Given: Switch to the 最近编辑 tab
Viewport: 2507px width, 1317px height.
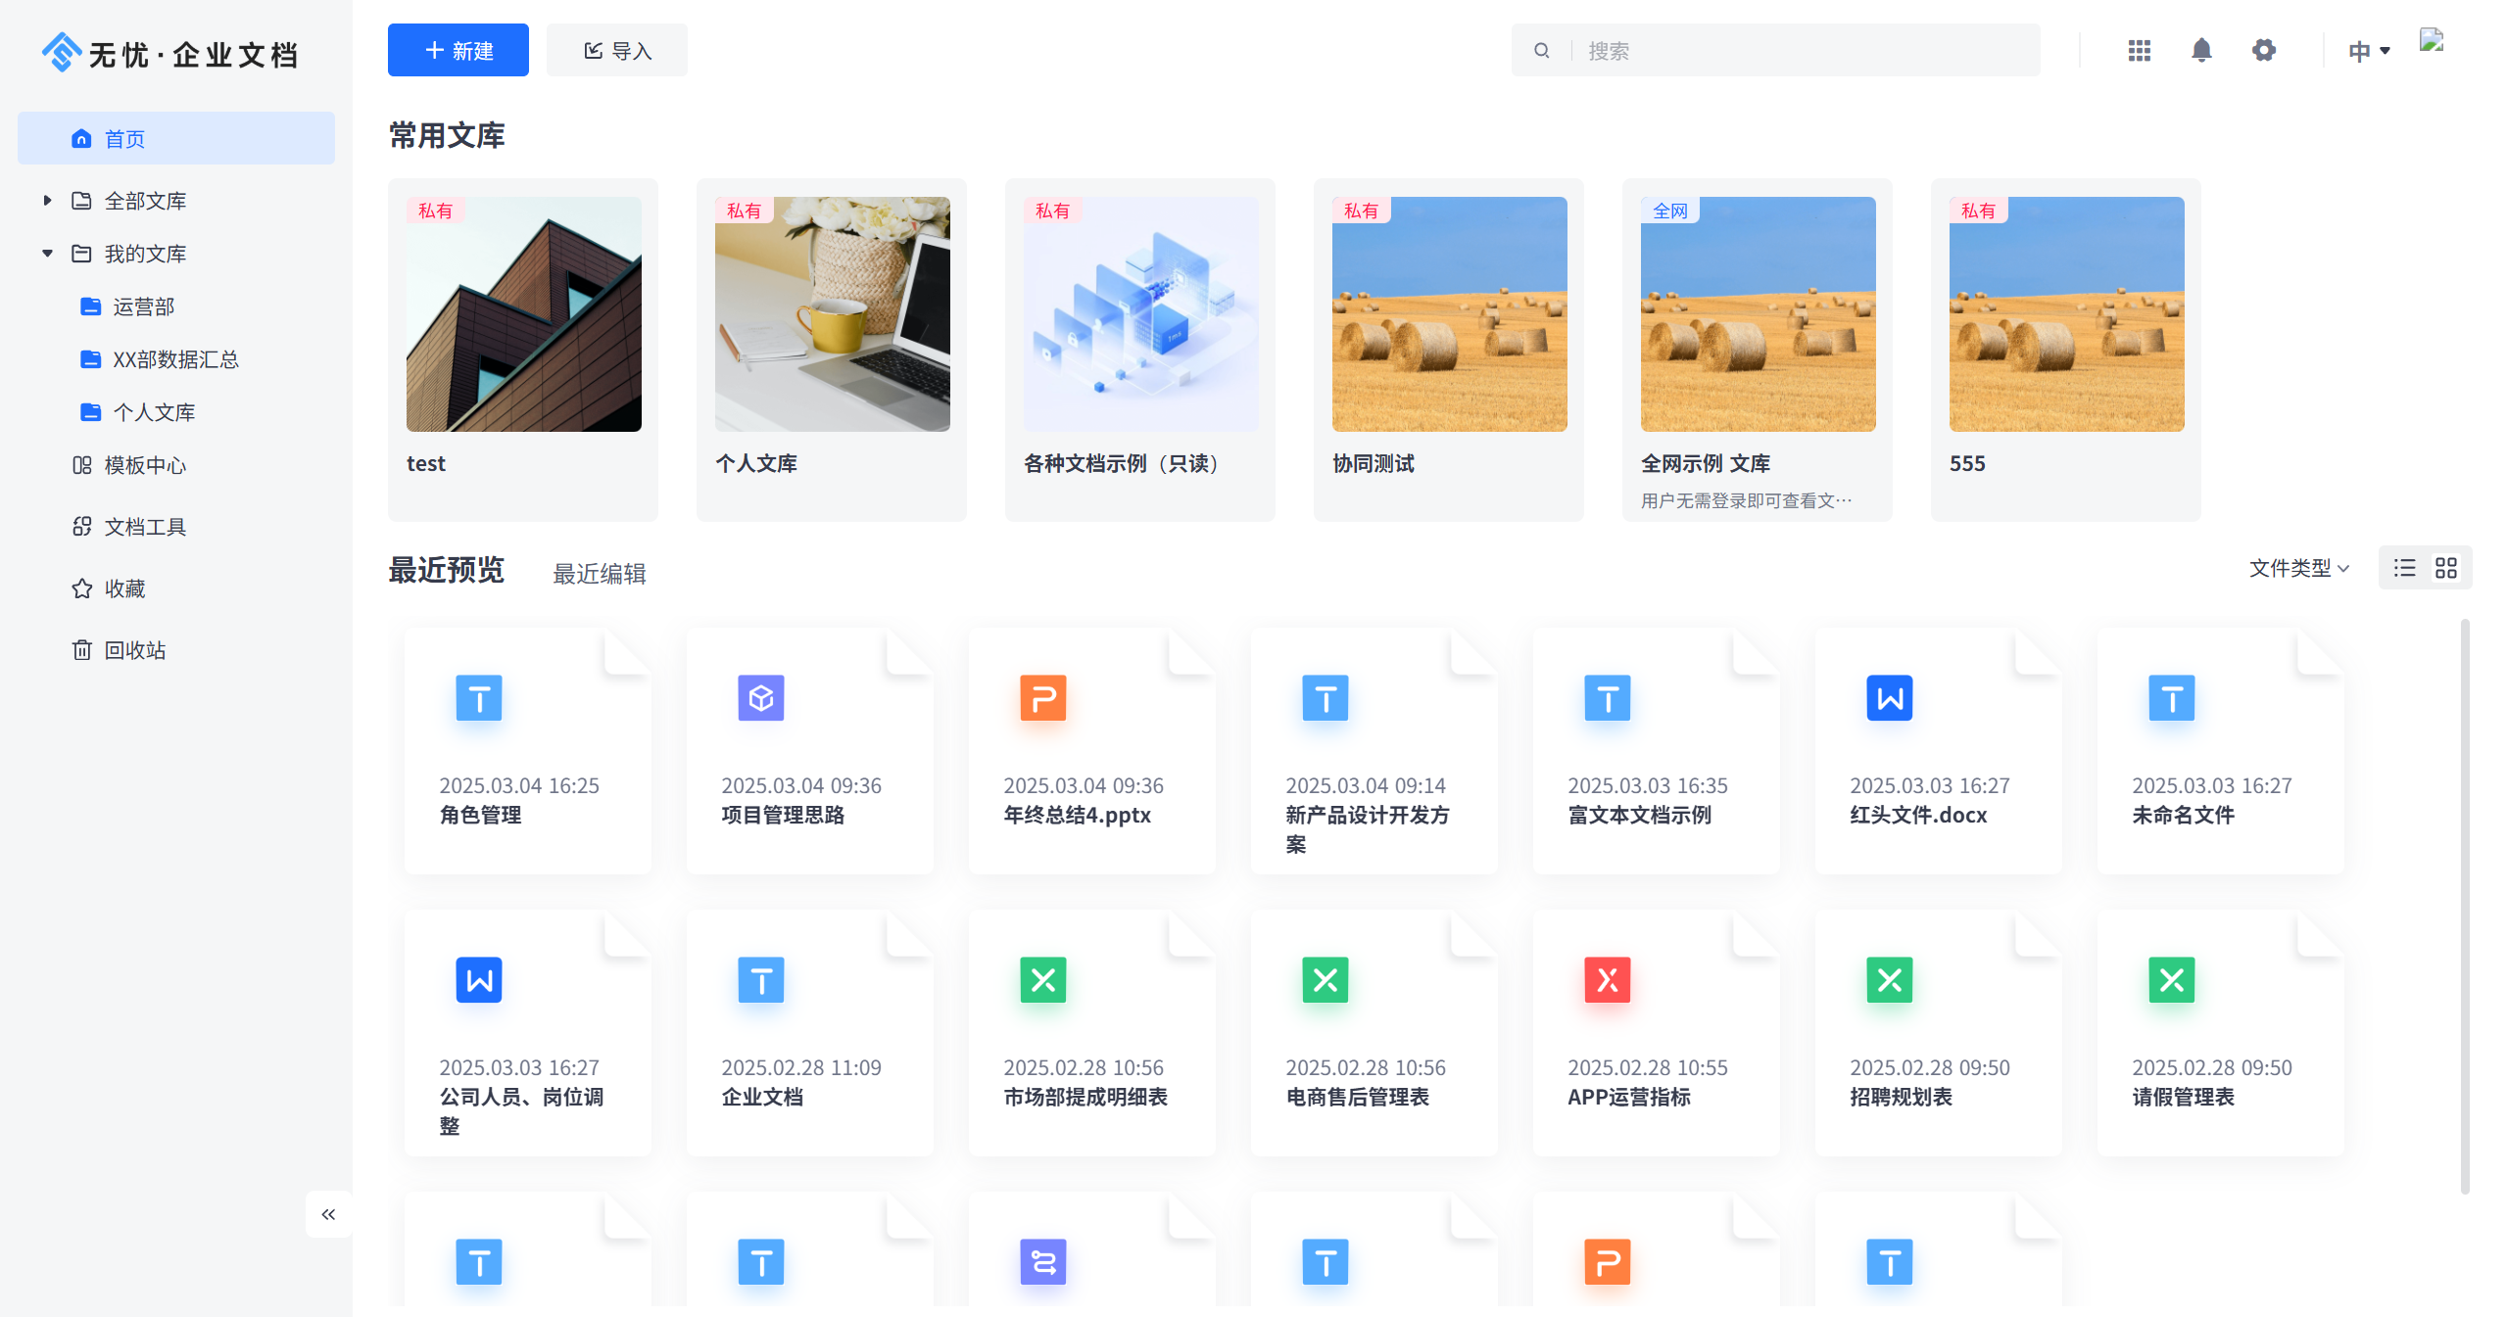Looking at the screenshot, I should (601, 573).
